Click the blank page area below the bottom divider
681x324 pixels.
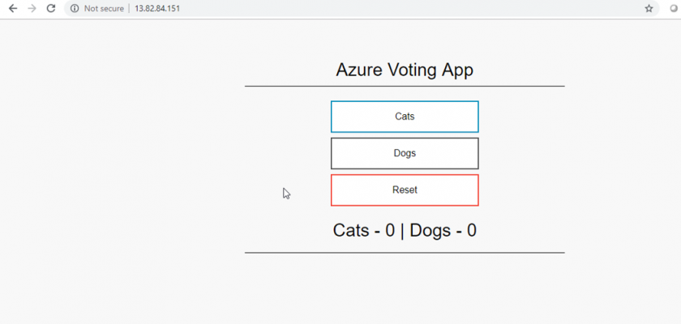click(405, 288)
